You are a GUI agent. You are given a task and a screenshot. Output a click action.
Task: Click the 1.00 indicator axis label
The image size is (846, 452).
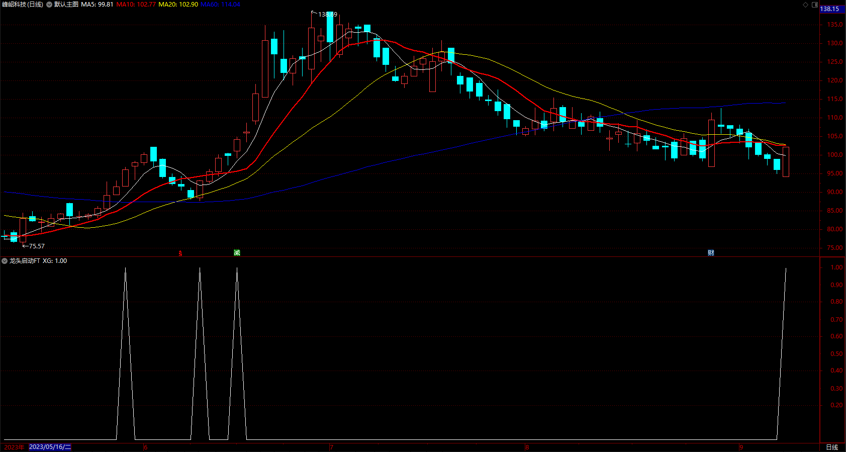(x=836, y=267)
